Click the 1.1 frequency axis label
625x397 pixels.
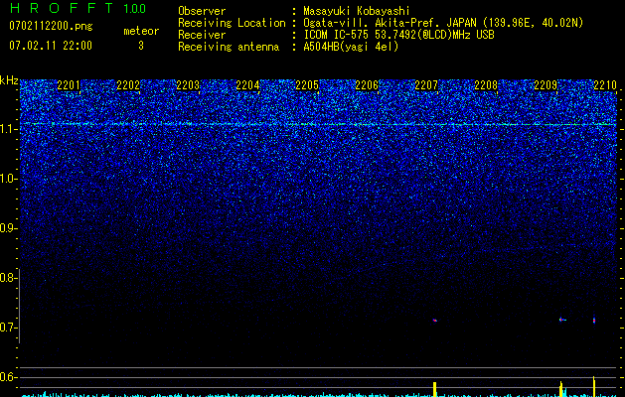[x=8, y=129]
